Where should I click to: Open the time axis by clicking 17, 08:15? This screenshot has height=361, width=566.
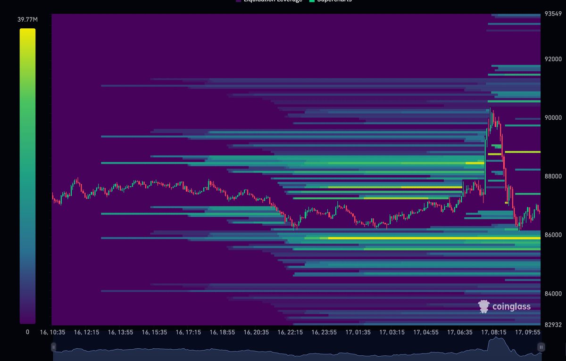494,332
